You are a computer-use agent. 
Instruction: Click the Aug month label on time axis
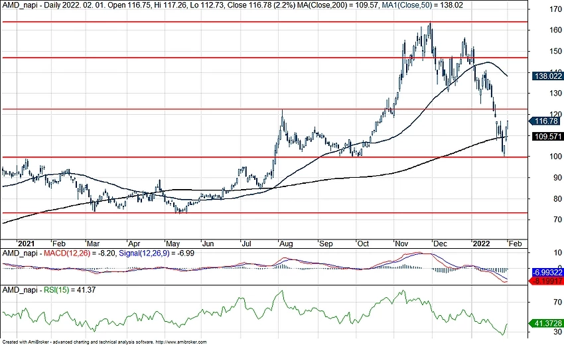pyautogui.click(x=287, y=243)
